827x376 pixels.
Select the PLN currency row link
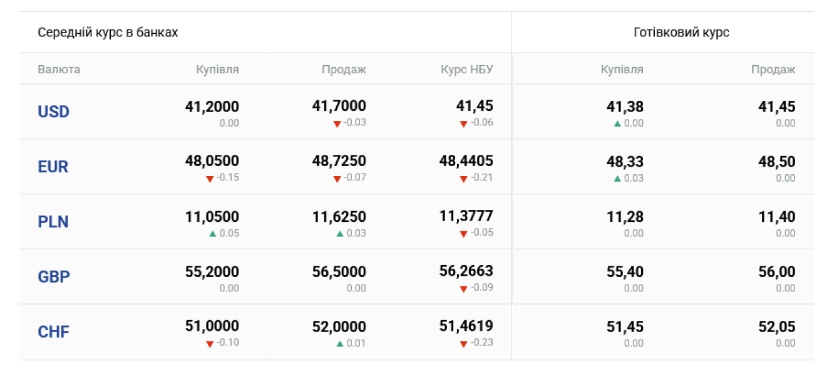(x=53, y=222)
